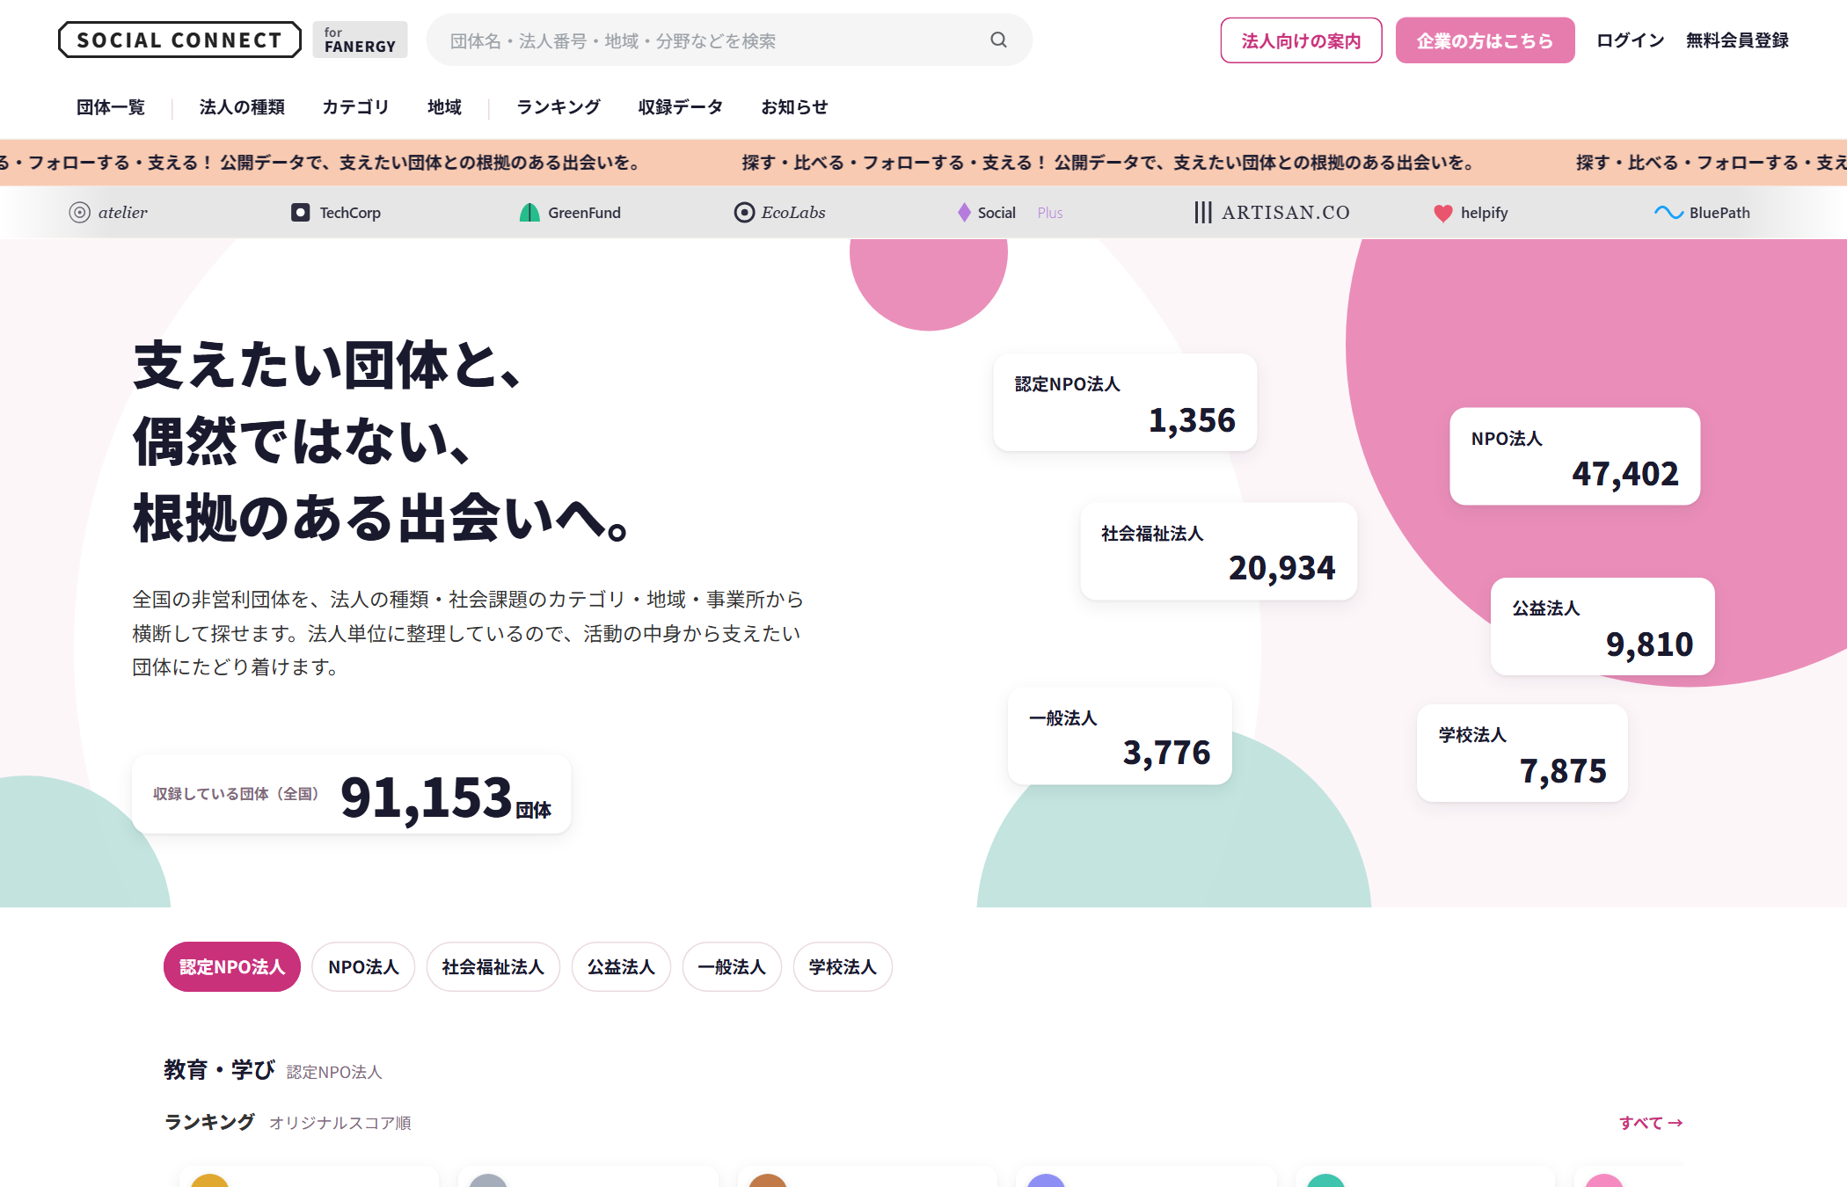Image resolution: width=1847 pixels, height=1187 pixels.
Task: Click the helpify heart logo
Action: [1443, 213]
